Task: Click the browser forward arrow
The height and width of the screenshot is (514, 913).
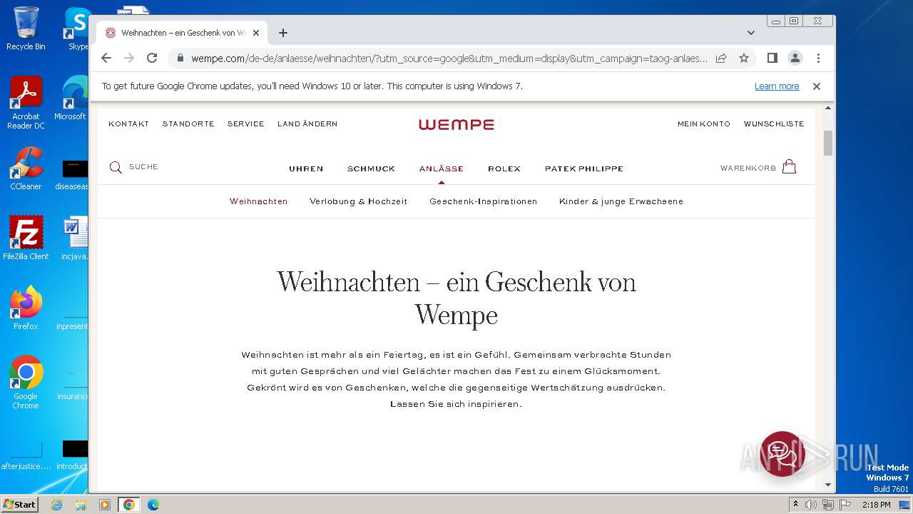Action: coord(129,58)
